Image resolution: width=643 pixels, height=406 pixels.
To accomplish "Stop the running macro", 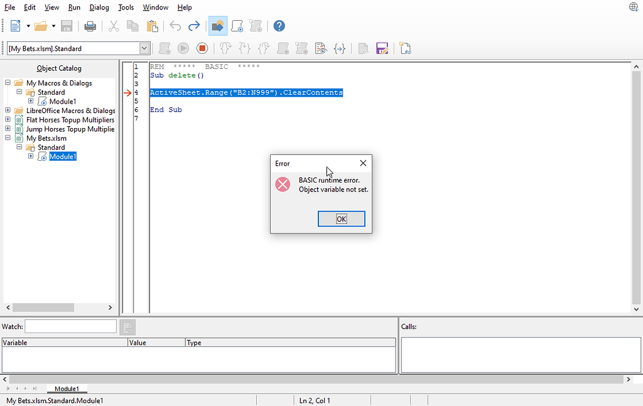I will pos(202,48).
